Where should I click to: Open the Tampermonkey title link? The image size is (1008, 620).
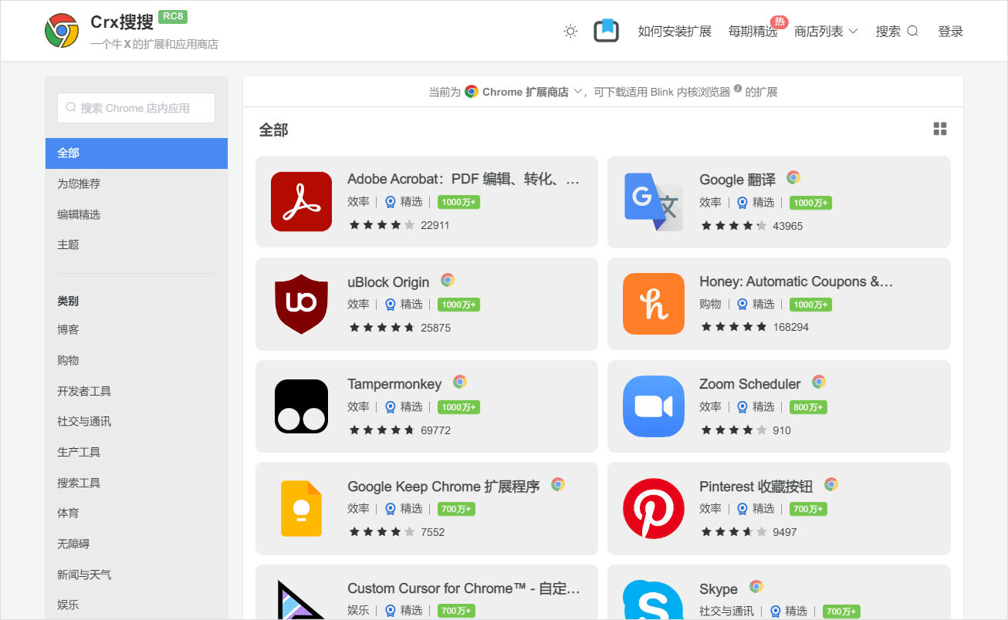click(394, 384)
